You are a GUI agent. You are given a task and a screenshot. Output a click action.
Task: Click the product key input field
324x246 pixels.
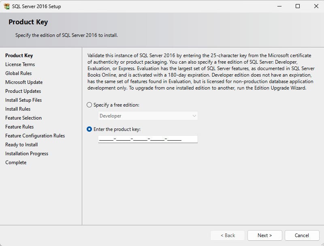click(x=148, y=139)
